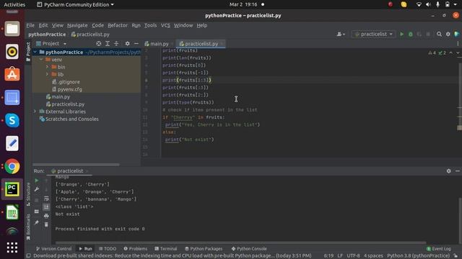
Task: Click the 4 spaces indent status entry
Action: pos(373,256)
